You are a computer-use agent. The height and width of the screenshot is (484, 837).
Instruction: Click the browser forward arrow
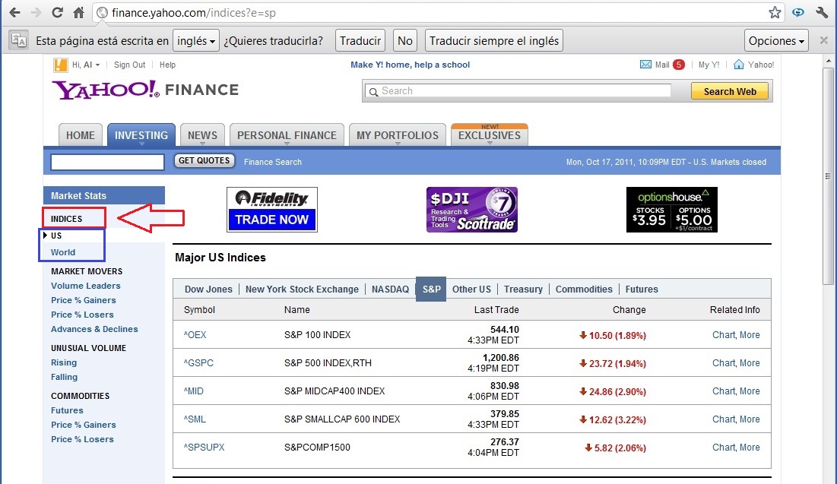coord(36,12)
